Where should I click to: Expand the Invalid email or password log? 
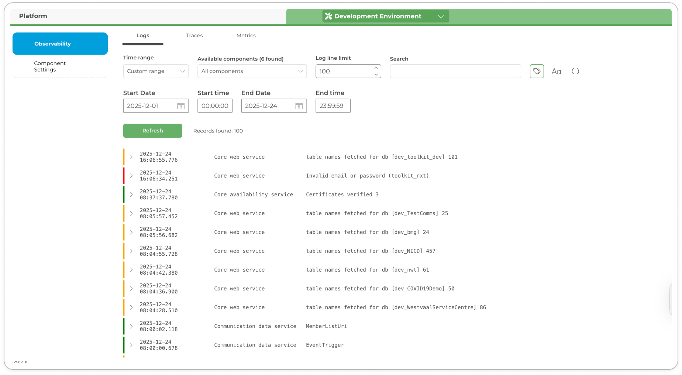coord(131,176)
